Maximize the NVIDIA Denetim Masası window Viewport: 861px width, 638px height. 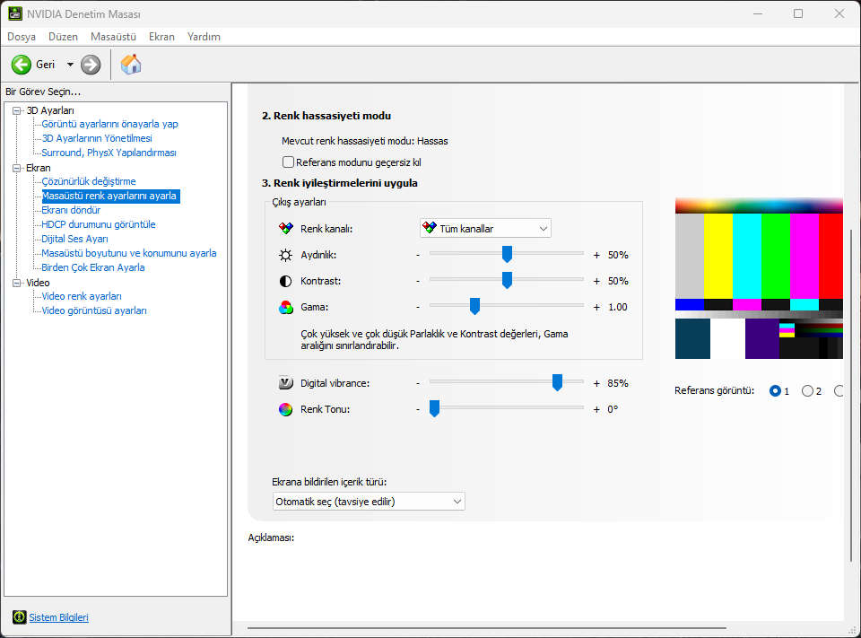(x=798, y=13)
